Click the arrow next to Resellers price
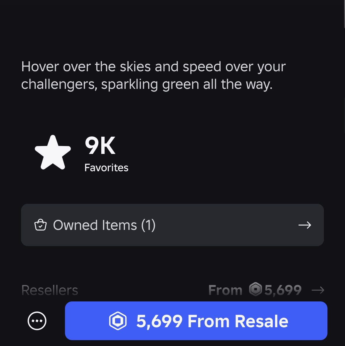The image size is (345, 346). [318, 290]
